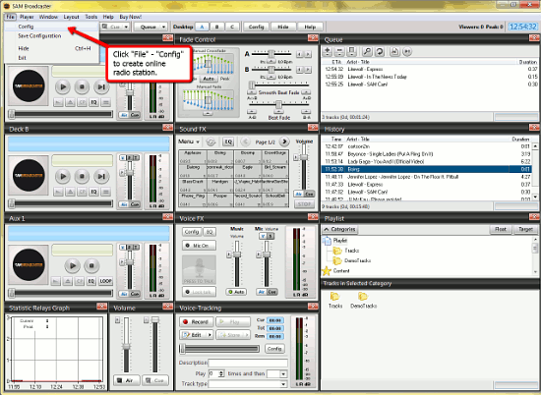
Task: Stop Aux 1 deck
Action: click(x=91, y=265)
